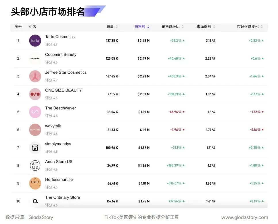Click the Herfessmartlife orange logo

[35, 183]
